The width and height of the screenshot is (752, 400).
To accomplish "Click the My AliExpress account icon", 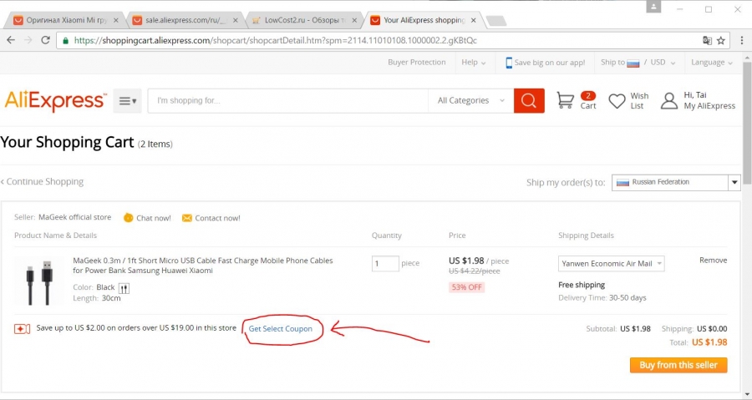I will coord(668,101).
